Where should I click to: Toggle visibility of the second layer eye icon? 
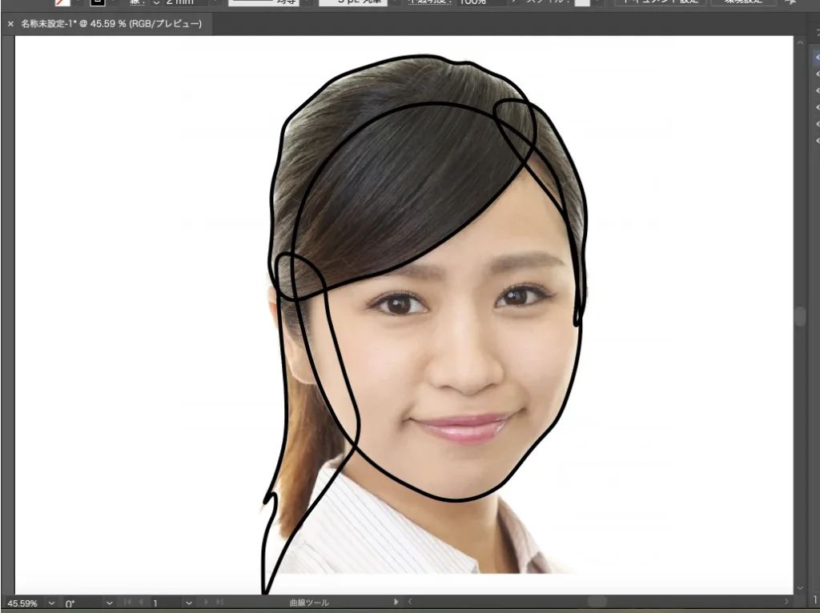[817, 74]
